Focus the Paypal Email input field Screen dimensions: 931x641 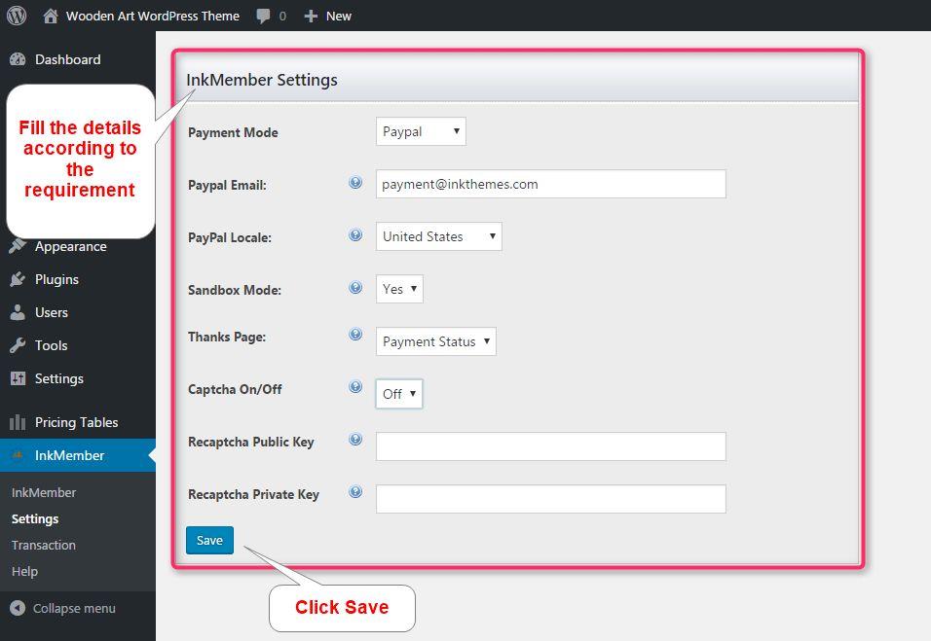click(551, 184)
